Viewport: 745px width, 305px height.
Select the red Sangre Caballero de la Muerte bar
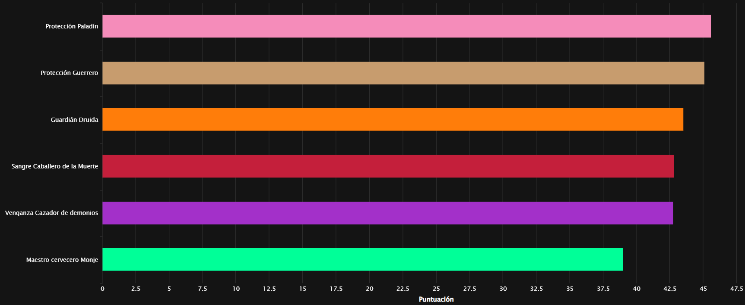pos(388,166)
